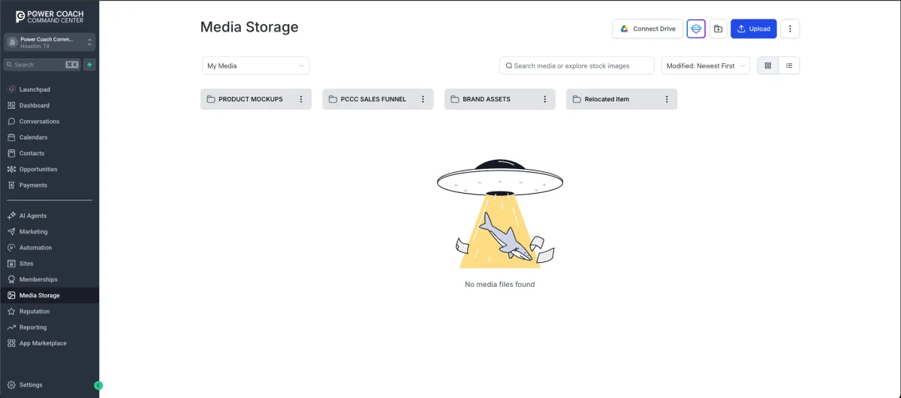Collapse the sidebar with green arrow

pos(98,385)
